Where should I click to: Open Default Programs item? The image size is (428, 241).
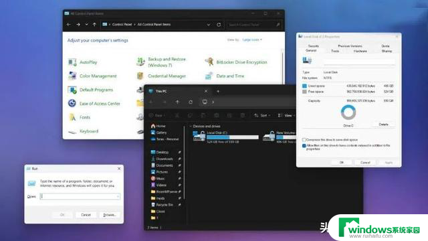coord(91,90)
